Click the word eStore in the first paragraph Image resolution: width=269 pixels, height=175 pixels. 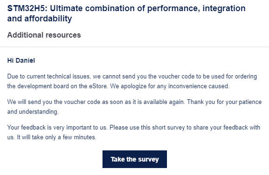[98, 86]
